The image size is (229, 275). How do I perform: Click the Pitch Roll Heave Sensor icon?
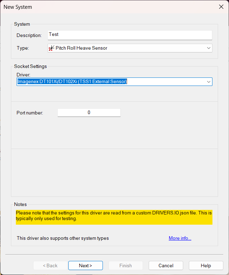(51, 48)
